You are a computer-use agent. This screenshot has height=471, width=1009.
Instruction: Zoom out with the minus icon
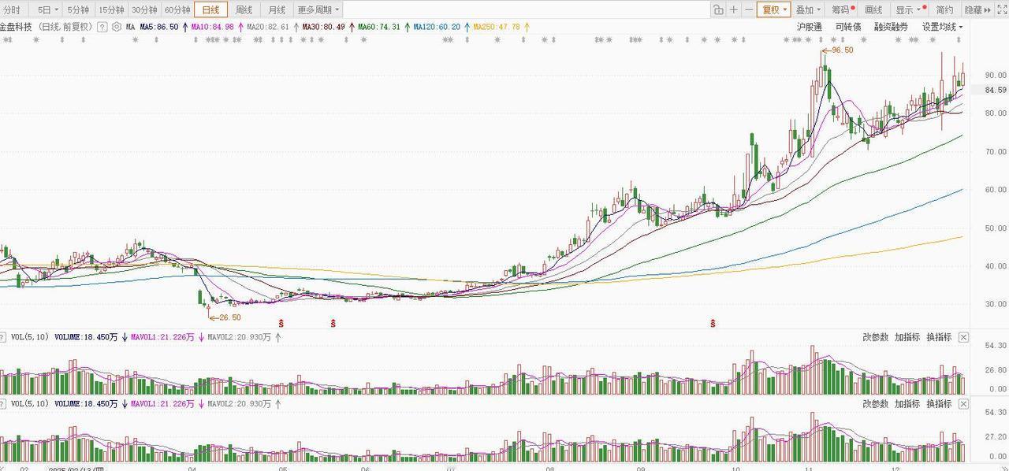(x=749, y=10)
